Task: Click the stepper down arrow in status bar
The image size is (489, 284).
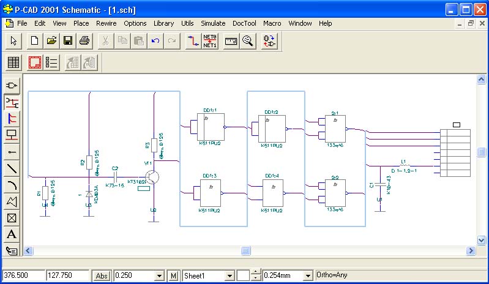Action: (256, 278)
